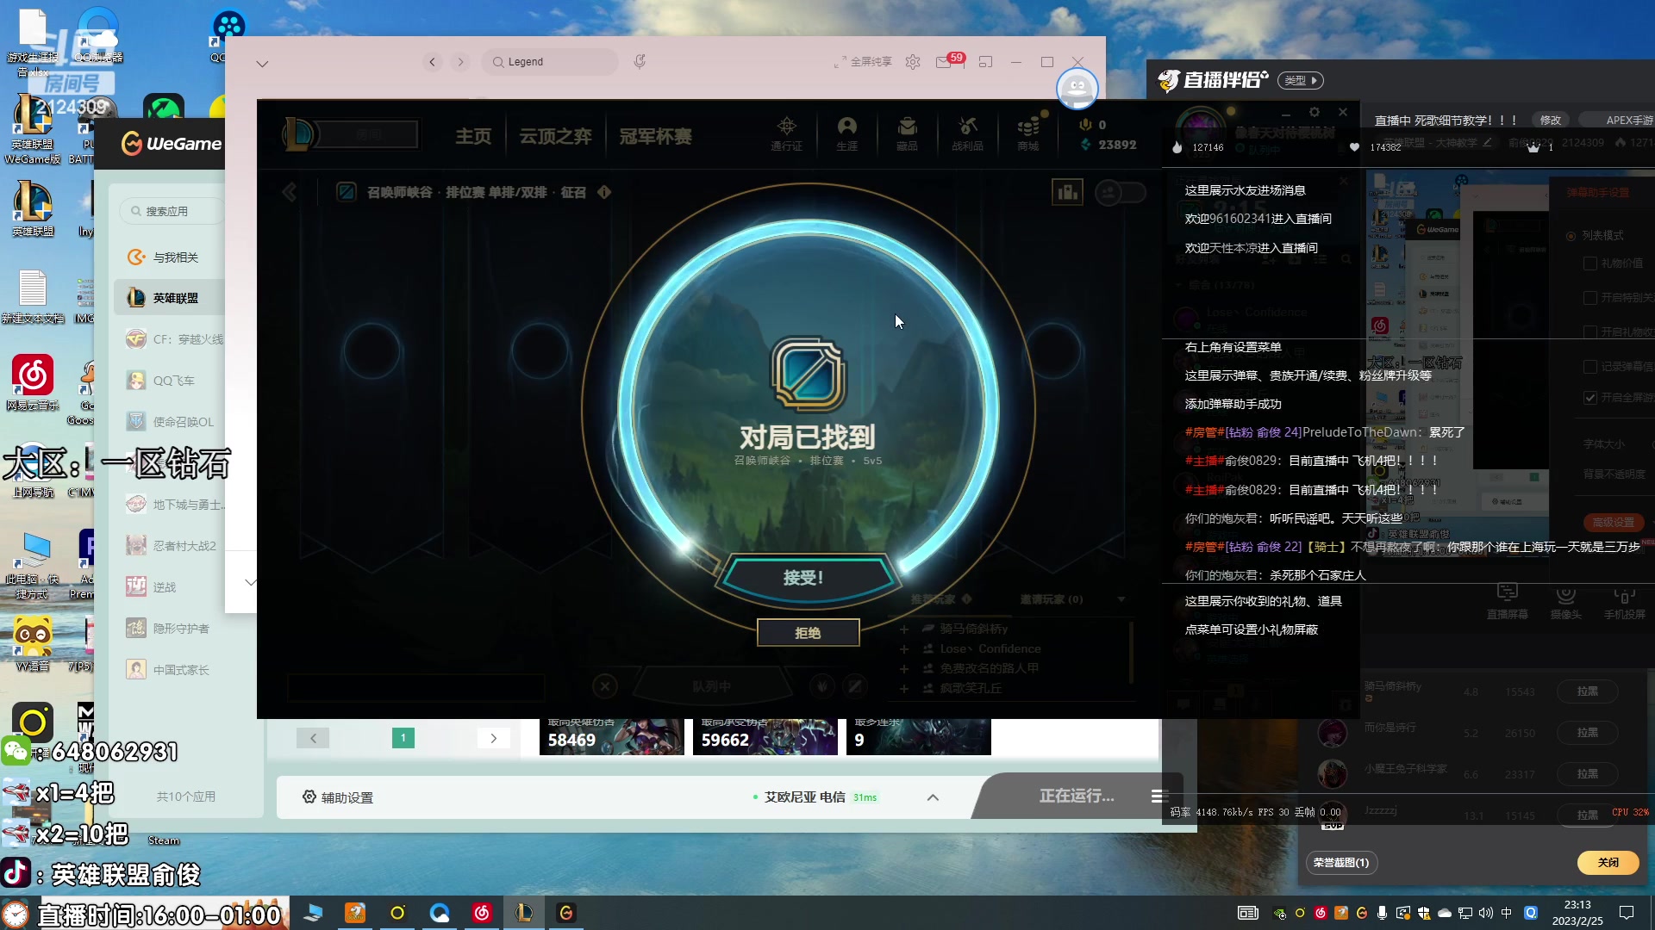Open the 主页 tab in League client
Screen dimensions: 1655x930
point(473,136)
